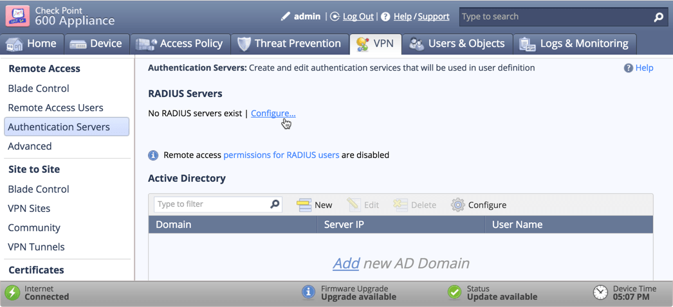673x307 pixels.
Task: Open VPN Sites in the sidebar
Action: click(29, 209)
